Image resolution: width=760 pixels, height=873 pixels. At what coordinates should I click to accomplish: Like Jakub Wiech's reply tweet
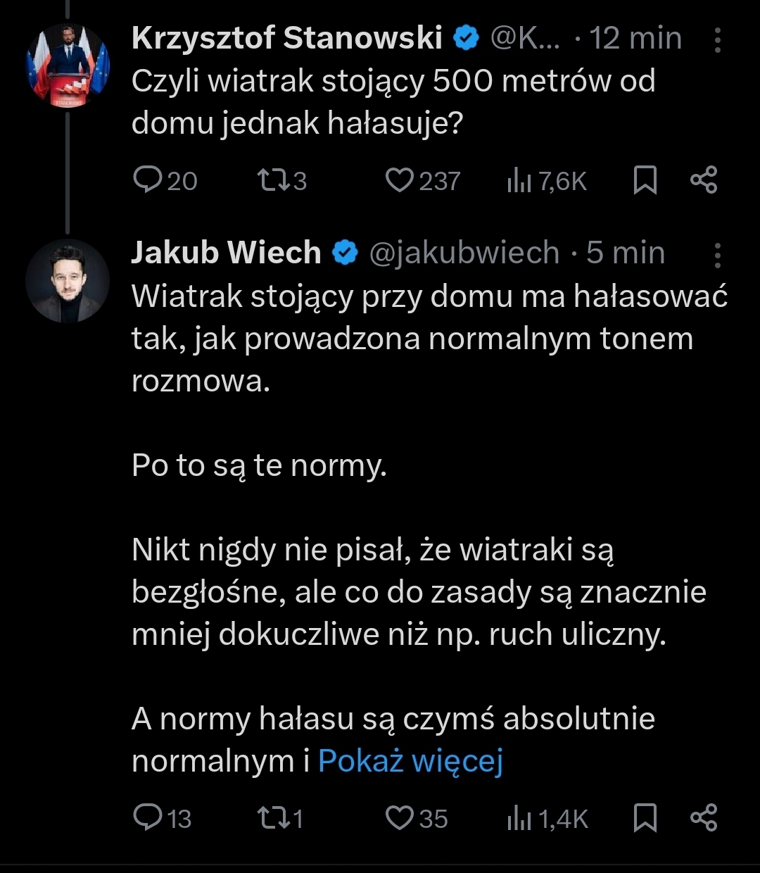point(400,818)
